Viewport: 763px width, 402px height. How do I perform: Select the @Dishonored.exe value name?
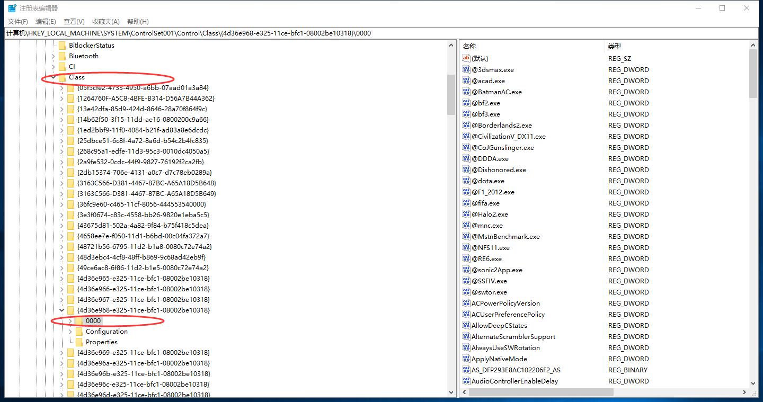click(499, 169)
